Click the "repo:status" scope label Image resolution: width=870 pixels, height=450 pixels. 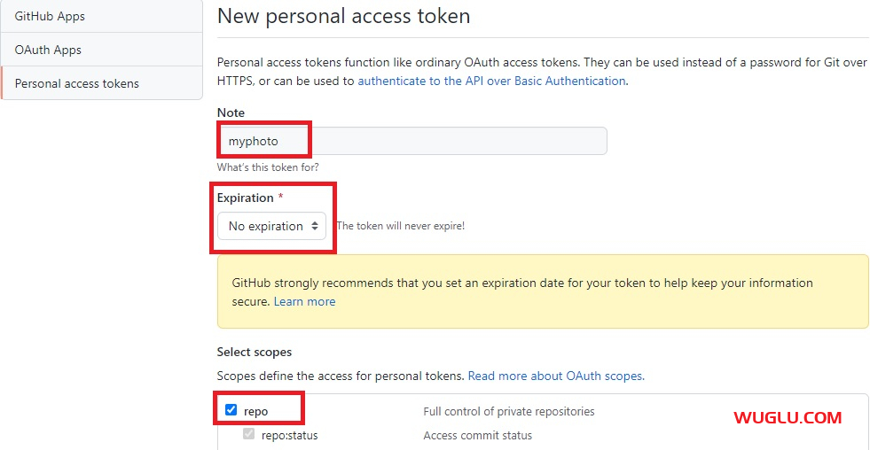[289, 436]
